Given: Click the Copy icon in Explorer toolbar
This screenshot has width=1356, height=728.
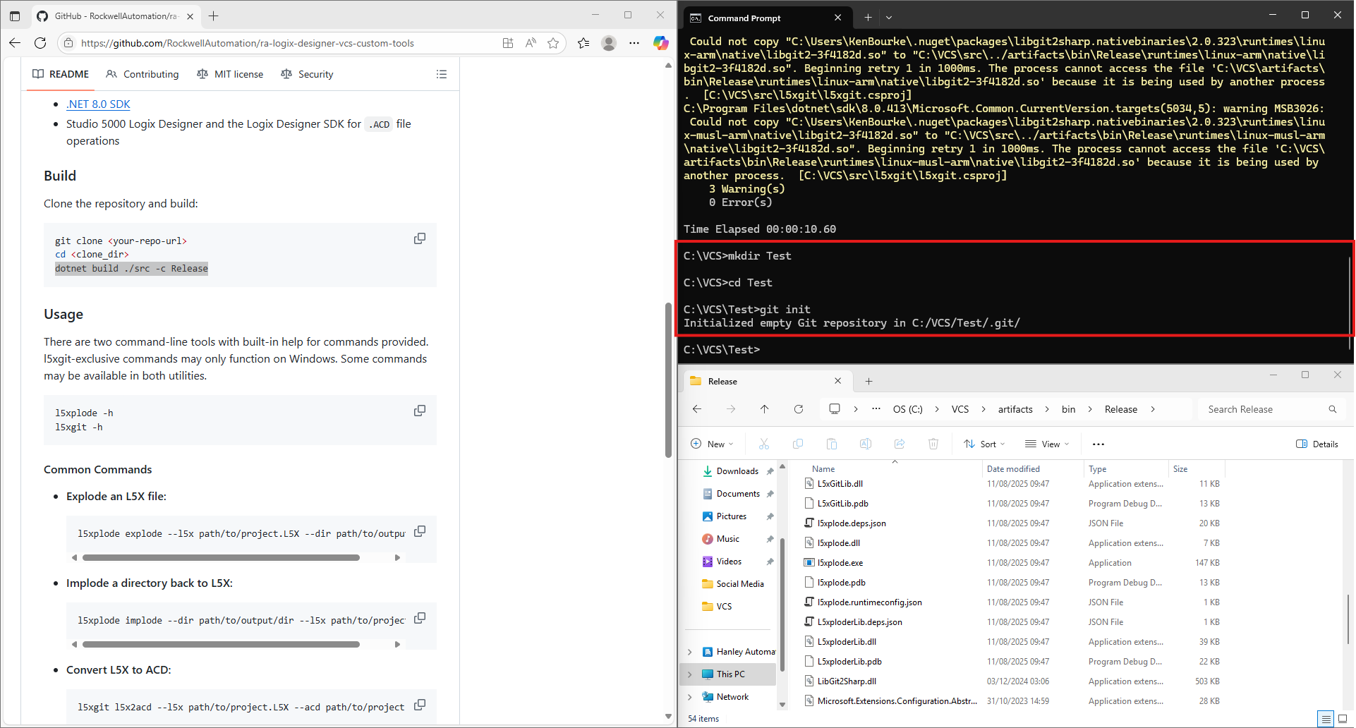Looking at the screenshot, I should click(x=798, y=444).
